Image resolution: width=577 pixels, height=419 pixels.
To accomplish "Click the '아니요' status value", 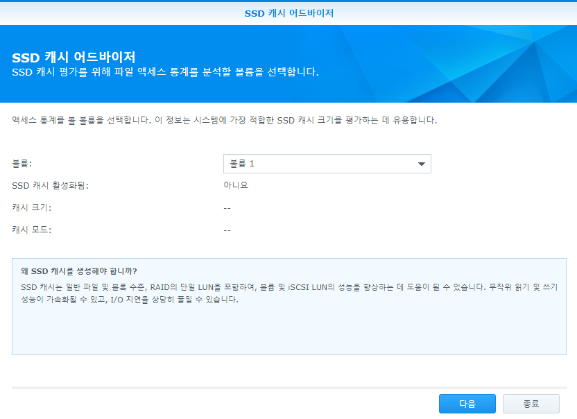I will [236, 185].
